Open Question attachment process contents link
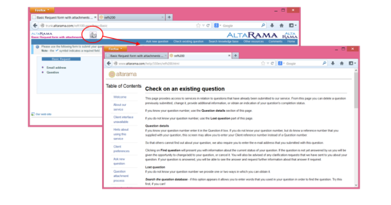Screen dimensions: 391x205 point(121,176)
